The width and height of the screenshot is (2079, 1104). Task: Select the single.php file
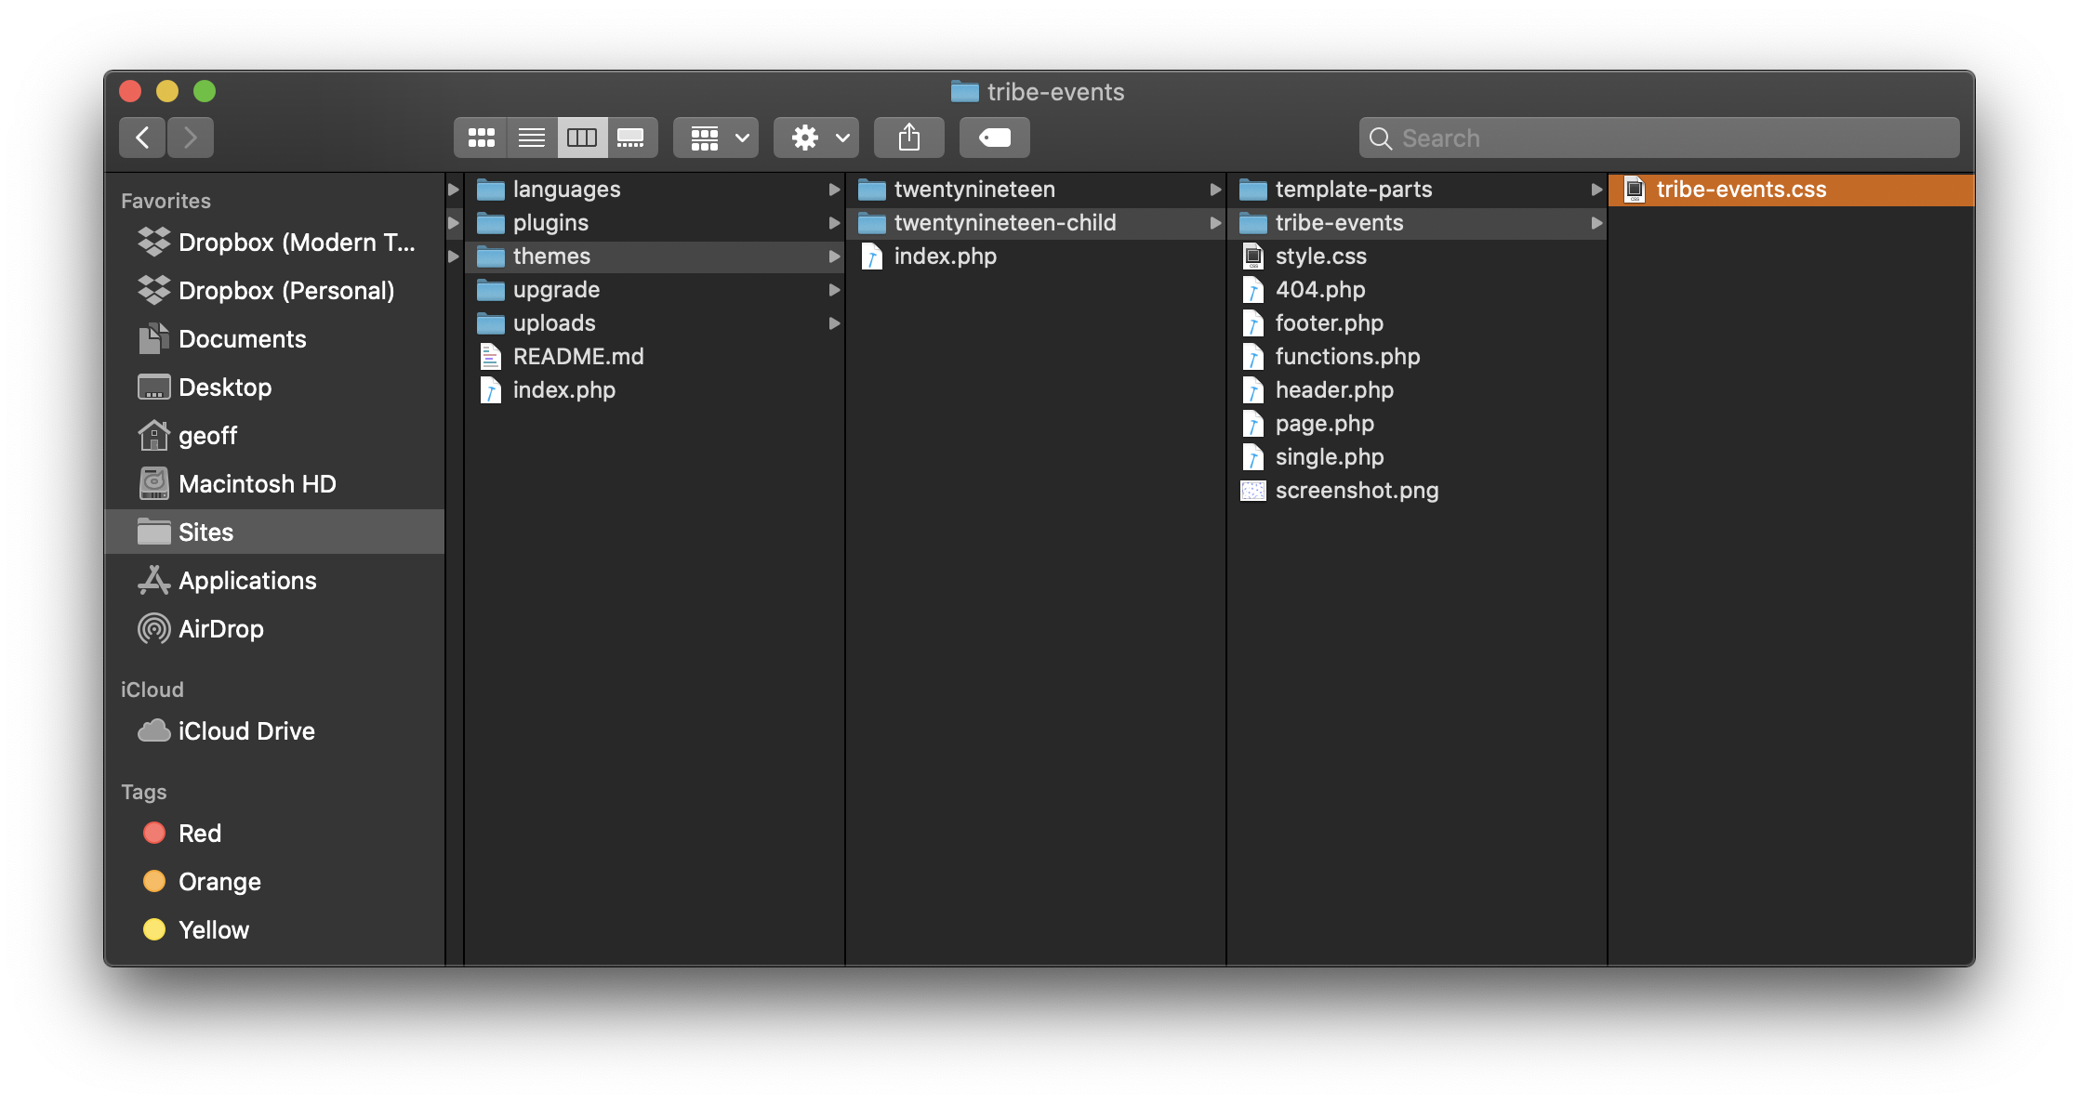tap(1417, 457)
